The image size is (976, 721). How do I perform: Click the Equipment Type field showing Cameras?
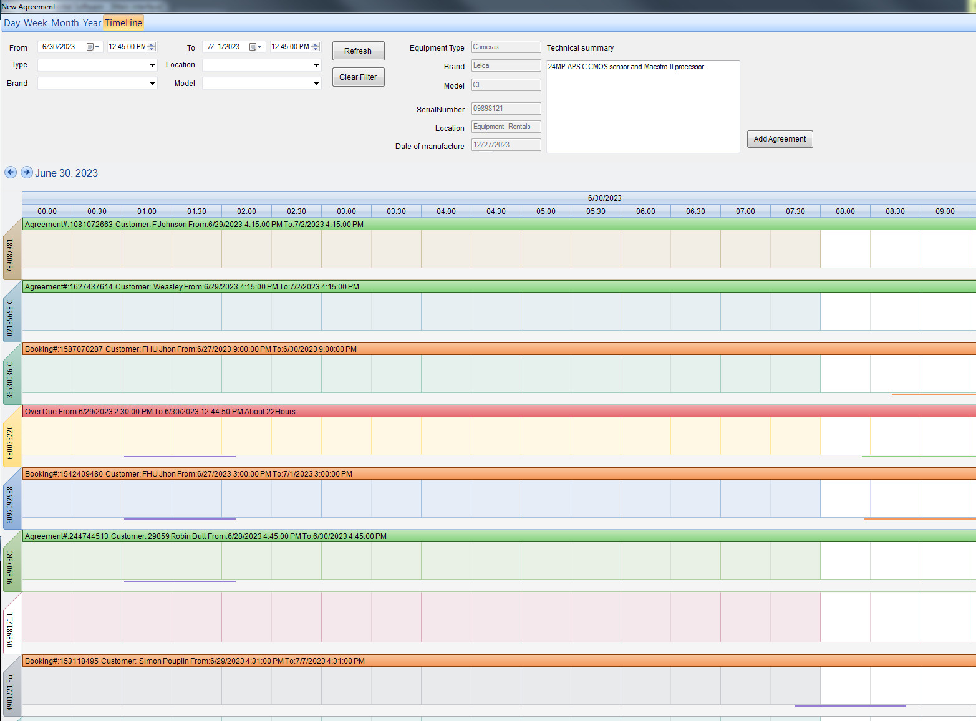coord(506,47)
